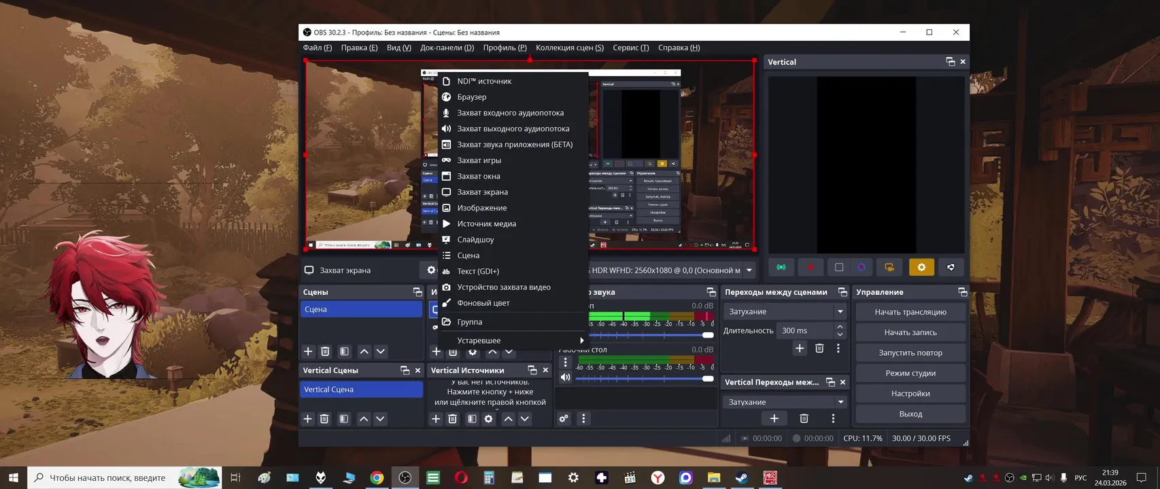This screenshot has width=1160, height=489.
Task: Choose Браузер from source menu
Action: pos(513,97)
